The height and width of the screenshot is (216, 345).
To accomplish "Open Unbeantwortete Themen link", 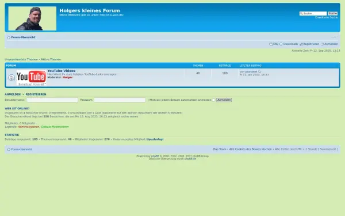I will point(21,59).
